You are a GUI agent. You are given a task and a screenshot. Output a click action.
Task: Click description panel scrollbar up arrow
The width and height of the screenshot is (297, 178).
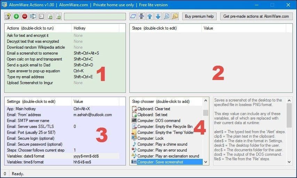tap(289, 100)
